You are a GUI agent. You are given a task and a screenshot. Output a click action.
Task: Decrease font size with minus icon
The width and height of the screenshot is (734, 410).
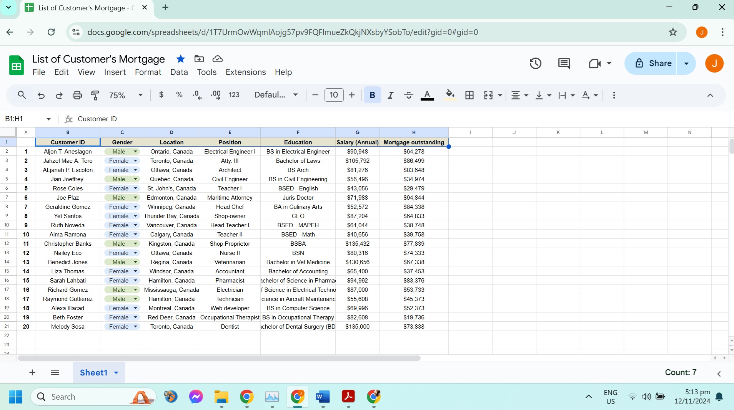(x=315, y=95)
